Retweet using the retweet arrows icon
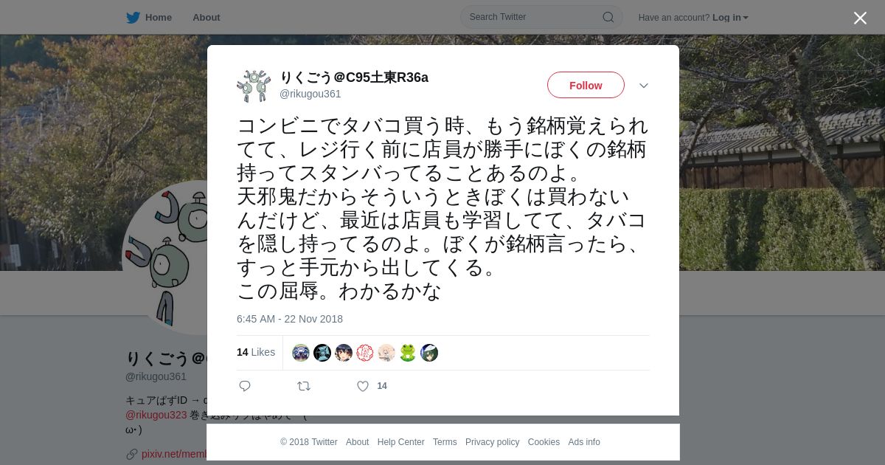 point(304,386)
